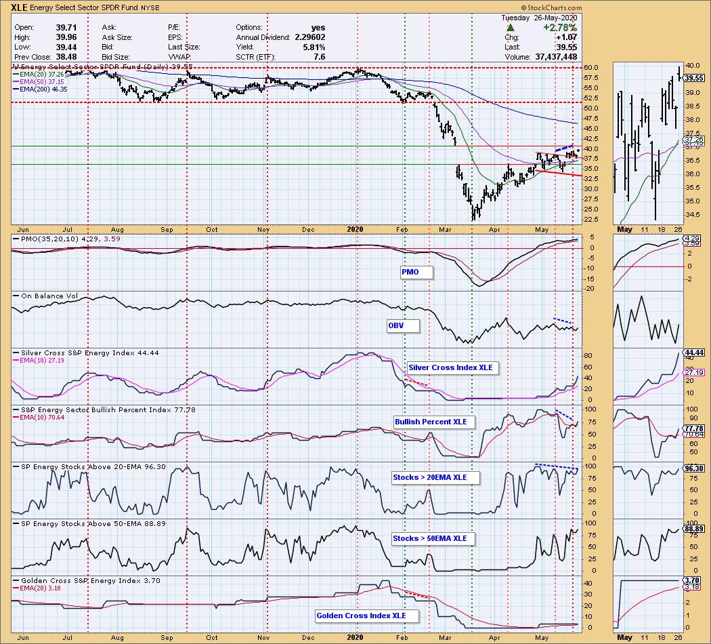Select the Low value 39.44
Screen dimensions: 711x644
click(67, 47)
